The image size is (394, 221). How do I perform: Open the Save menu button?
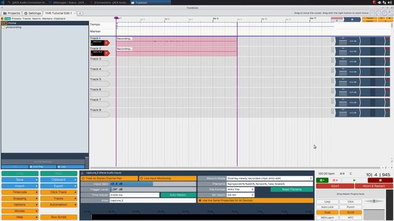20,180
